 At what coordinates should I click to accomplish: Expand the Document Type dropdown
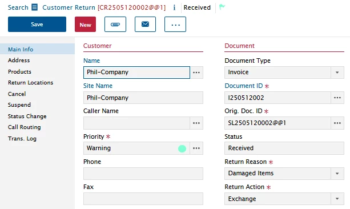coord(337,73)
